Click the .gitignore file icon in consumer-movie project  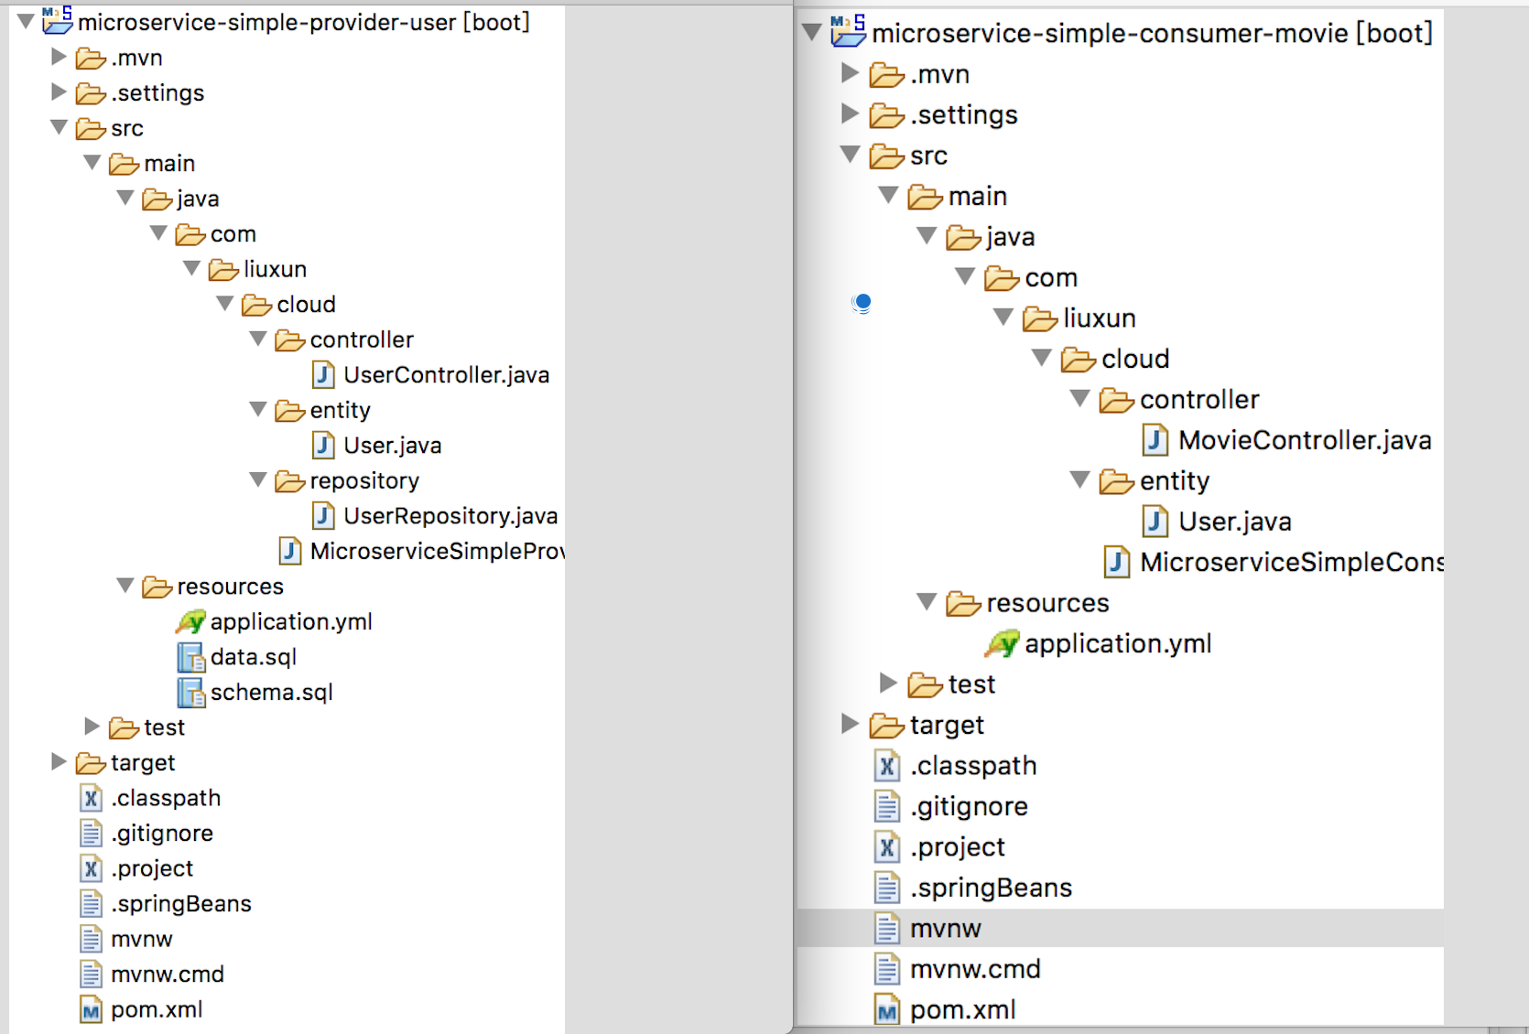click(887, 806)
